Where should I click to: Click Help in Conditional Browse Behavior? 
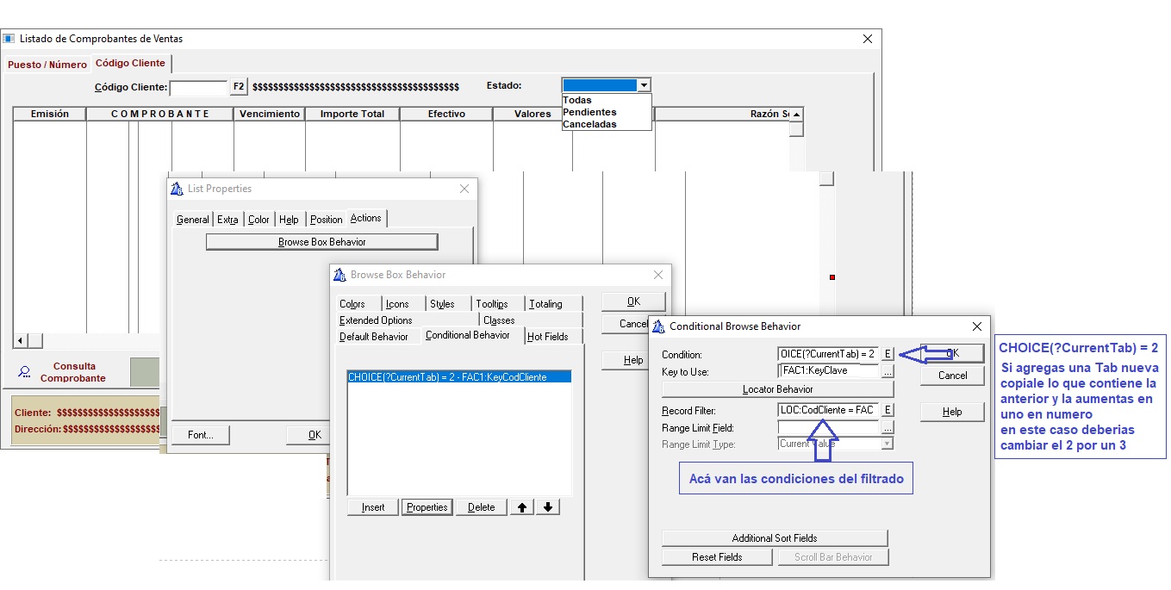pyautogui.click(x=952, y=412)
